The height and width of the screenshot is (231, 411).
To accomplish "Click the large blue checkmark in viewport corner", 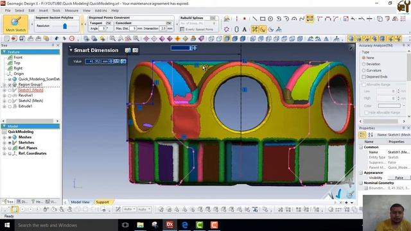I will (x=338, y=194).
